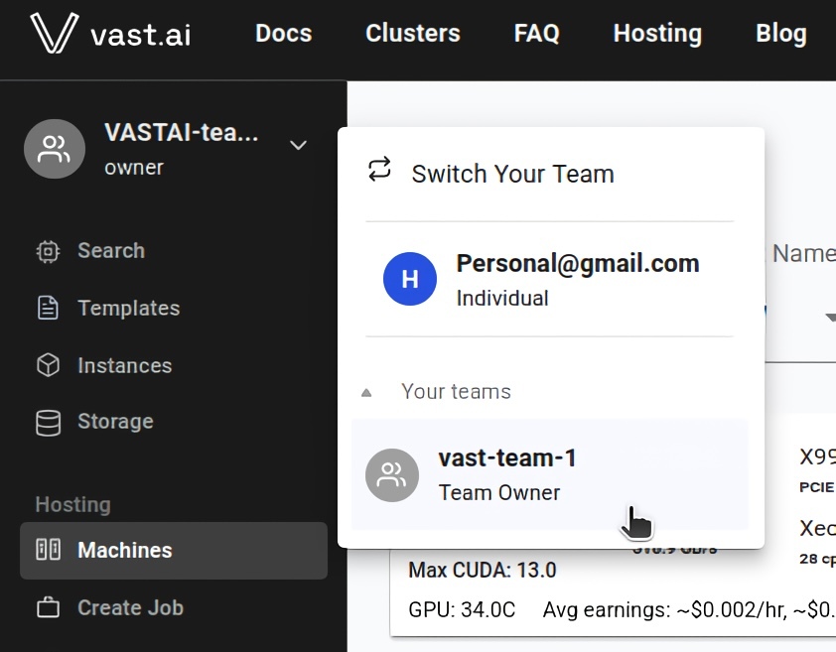Open the FAQ navigation link
836x652 pixels.
536,33
